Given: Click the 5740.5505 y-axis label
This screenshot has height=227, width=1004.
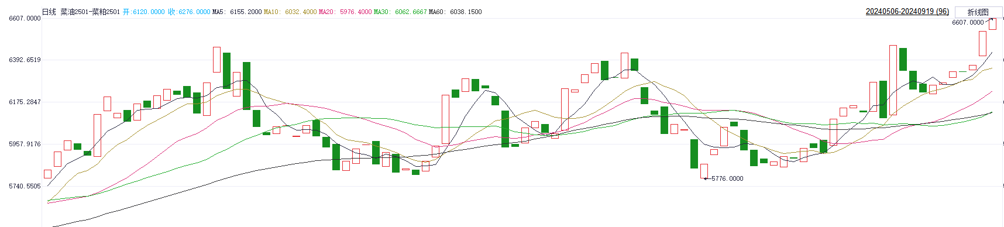Looking at the screenshot, I should pos(25,186).
